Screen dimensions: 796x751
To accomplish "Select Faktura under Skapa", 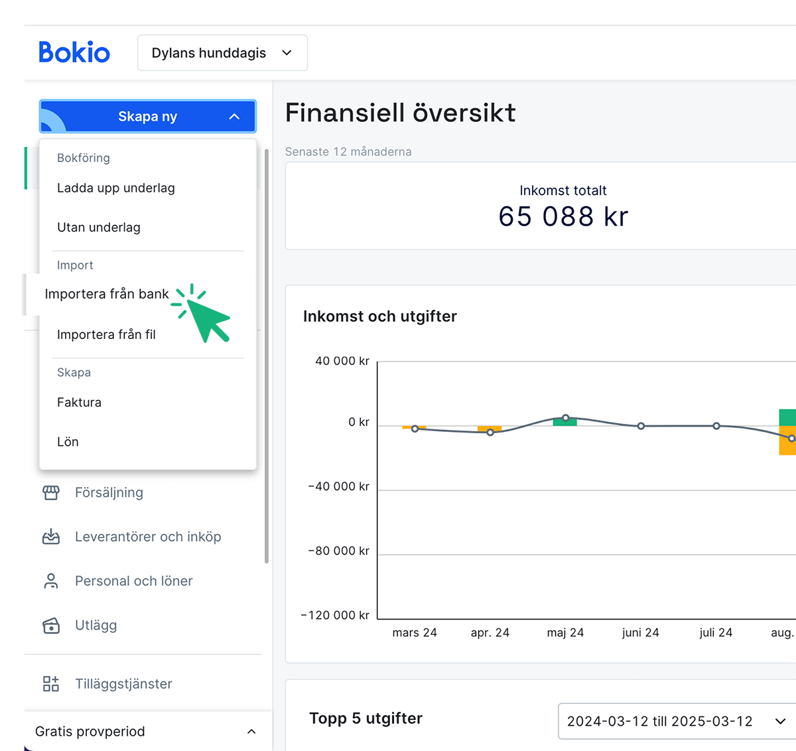I will click(79, 402).
